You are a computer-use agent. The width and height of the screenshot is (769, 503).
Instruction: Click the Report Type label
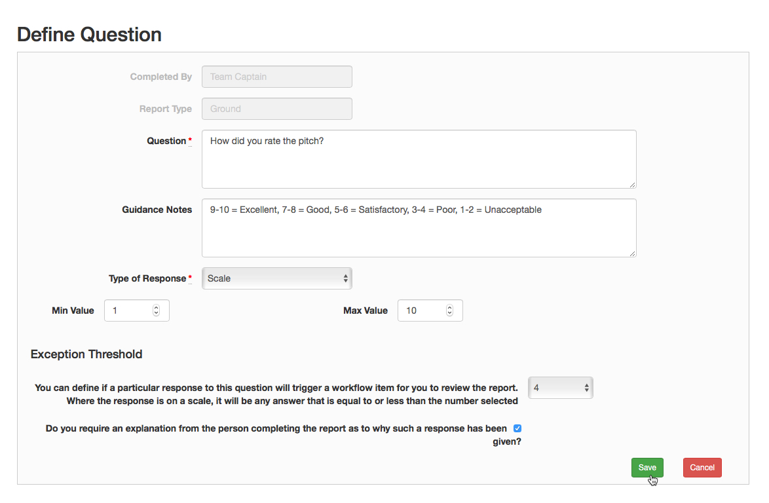(166, 109)
